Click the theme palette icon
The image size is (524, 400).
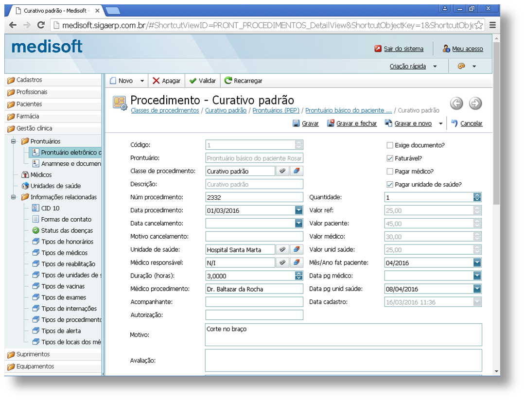point(461,66)
